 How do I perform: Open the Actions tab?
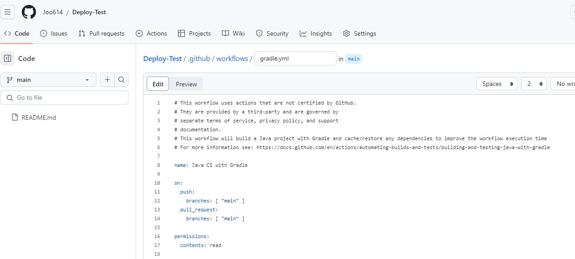[151, 33]
